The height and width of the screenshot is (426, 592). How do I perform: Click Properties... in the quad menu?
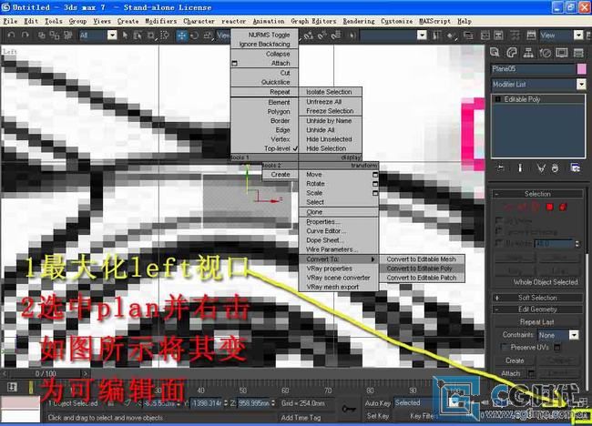323,222
